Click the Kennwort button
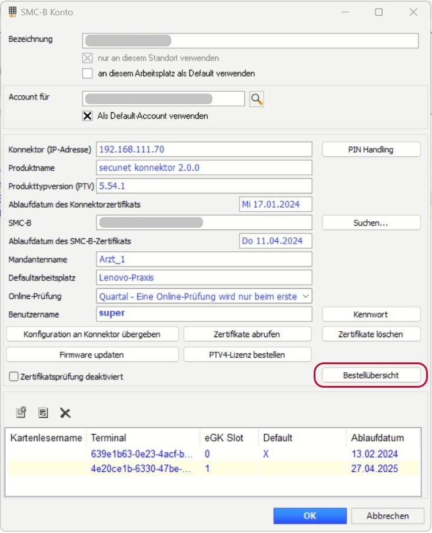The image size is (432, 533). [371, 314]
